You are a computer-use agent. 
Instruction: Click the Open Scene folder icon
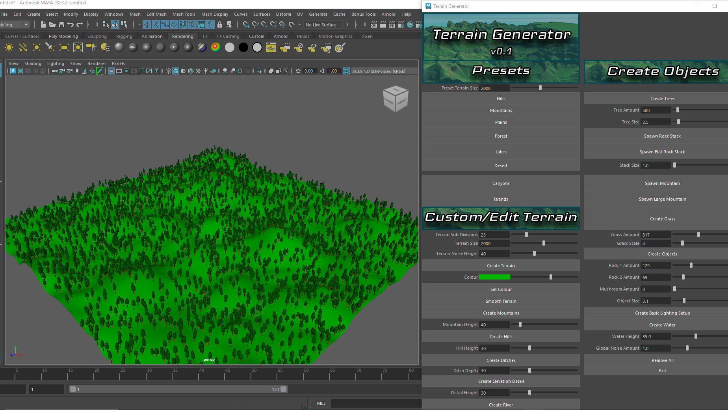pyautogui.click(x=52, y=24)
